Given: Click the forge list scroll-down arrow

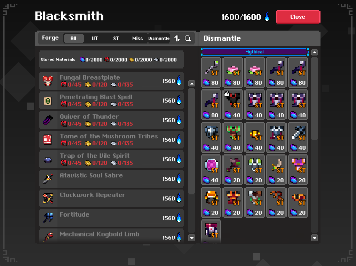Looking at the screenshot, I should pyautogui.click(x=192, y=238).
